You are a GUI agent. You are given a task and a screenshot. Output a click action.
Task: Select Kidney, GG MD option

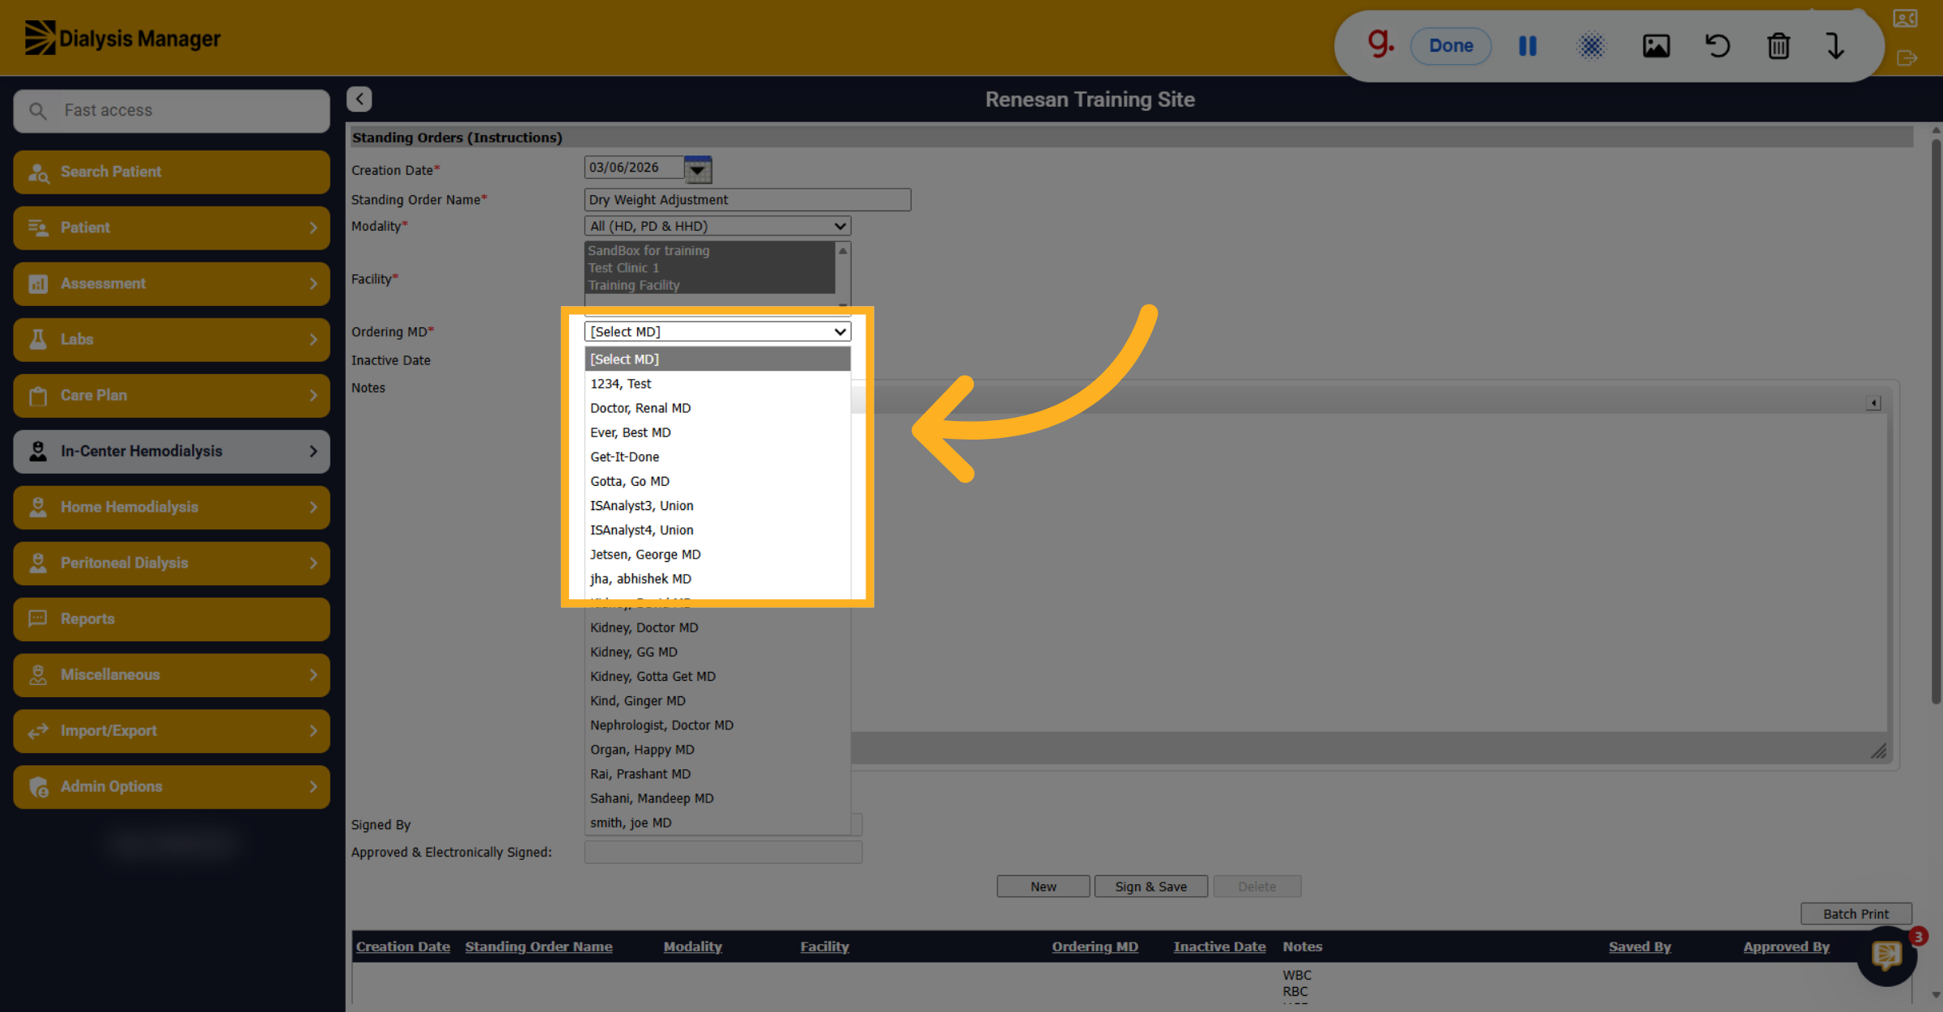click(x=717, y=652)
